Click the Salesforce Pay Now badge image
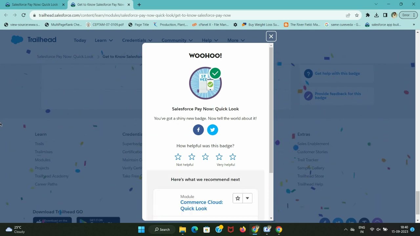Screen dimensions: 420x236 (x=205, y=83)
